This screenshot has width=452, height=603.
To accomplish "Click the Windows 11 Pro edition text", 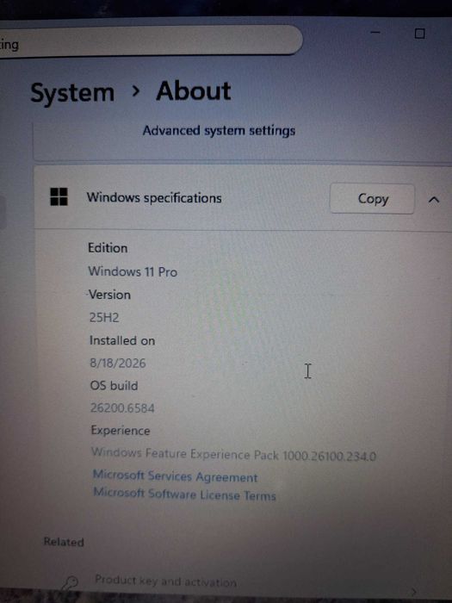I will point(133,271).
